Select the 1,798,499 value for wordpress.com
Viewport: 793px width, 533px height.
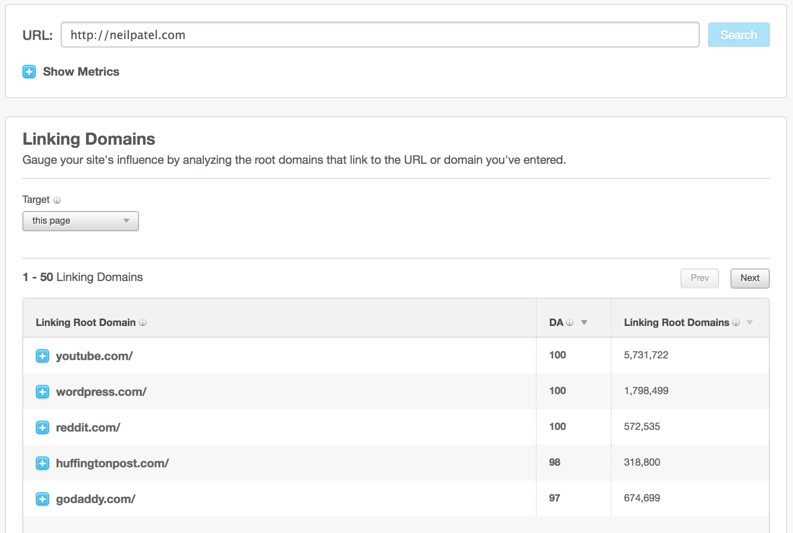point(646,391)
